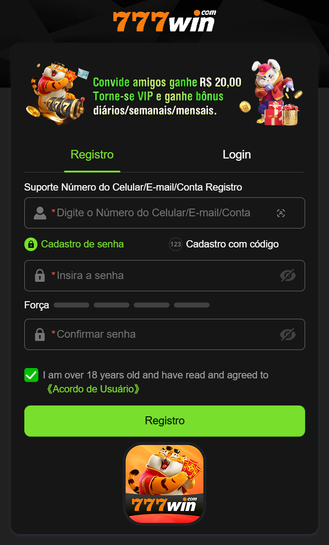Toggle visibility on the 'Confirmar senha' field
Image resolution: width=329 pixels, height=545 pixels.
[x=288, y=334]
